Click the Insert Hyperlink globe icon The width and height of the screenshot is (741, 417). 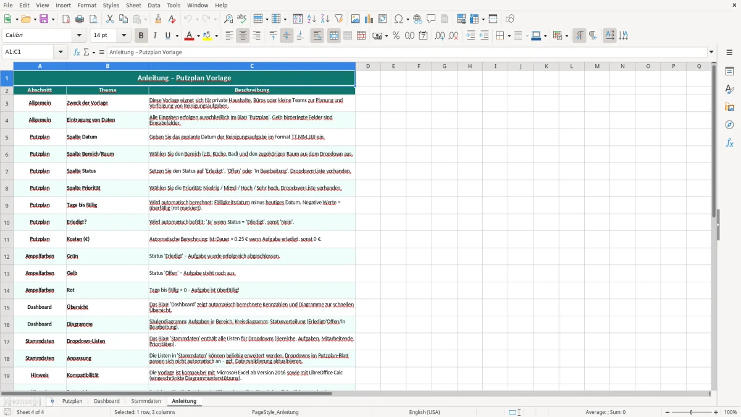point(417,19)
